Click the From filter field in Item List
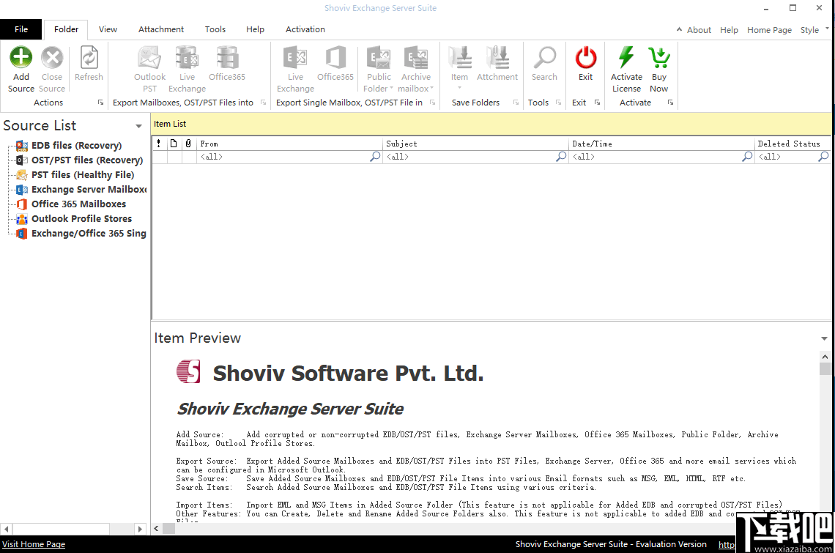Image resolution: width=835 pixels, height=553 pixels. (286, 156)
